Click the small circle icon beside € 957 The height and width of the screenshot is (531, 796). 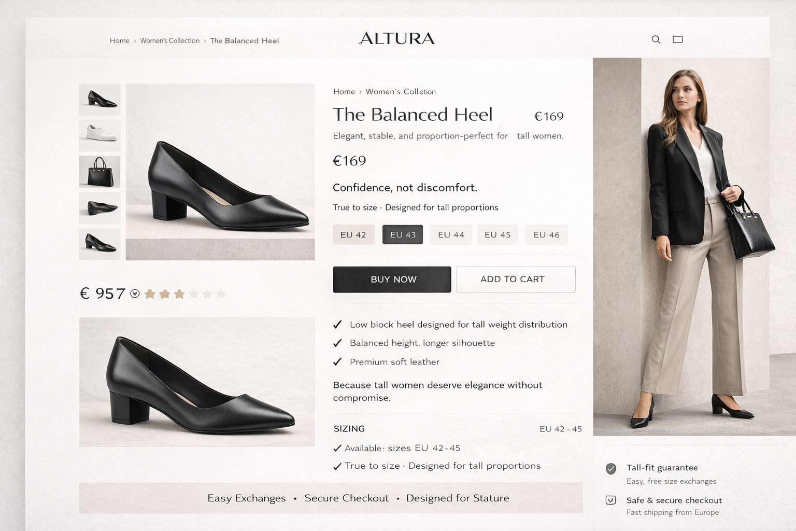[x=135, y=294]
